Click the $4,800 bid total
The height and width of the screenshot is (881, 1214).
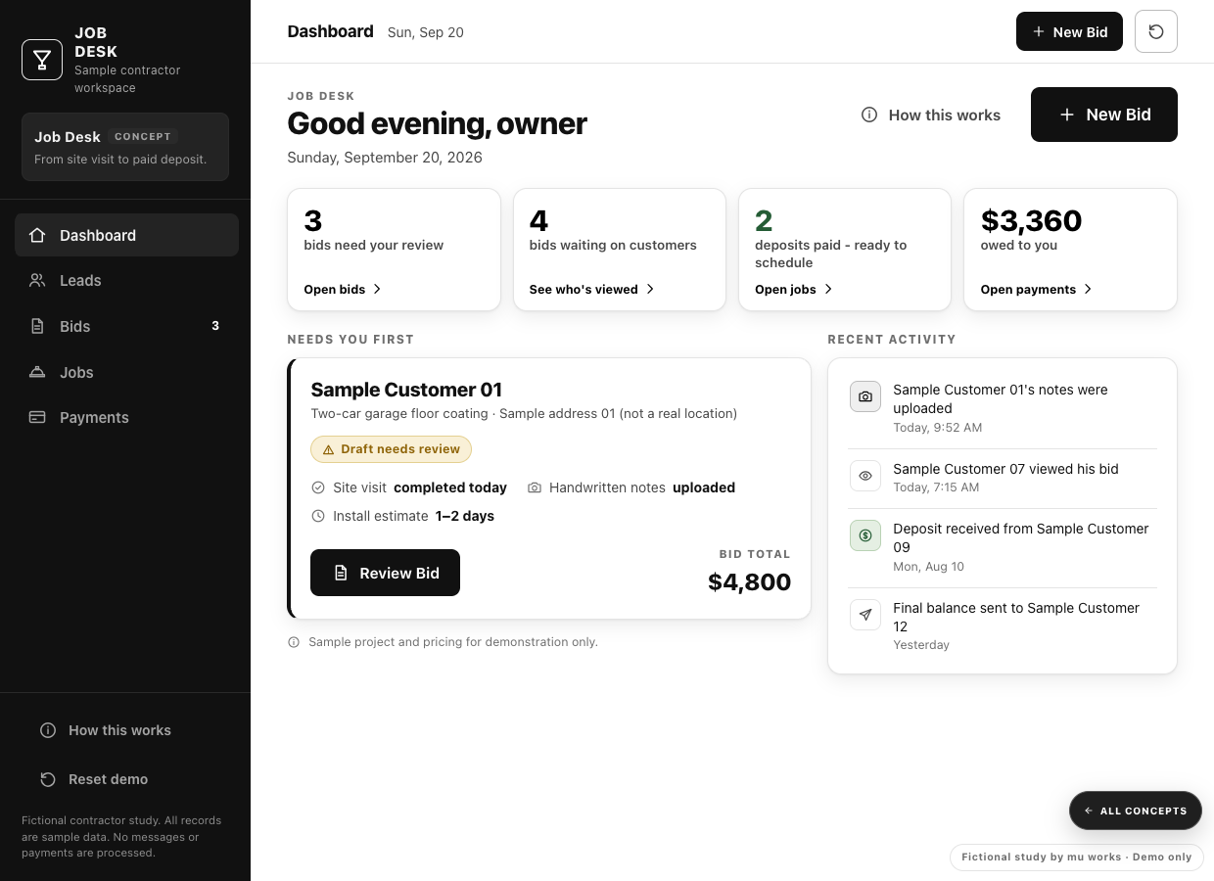(750, 582)
